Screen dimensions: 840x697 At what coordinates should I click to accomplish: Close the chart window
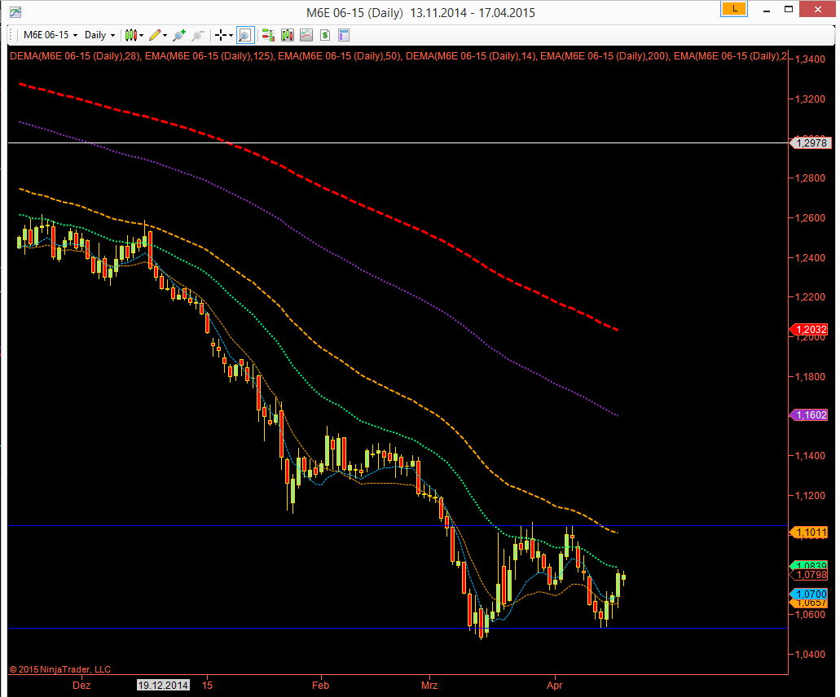pos(817,9)
